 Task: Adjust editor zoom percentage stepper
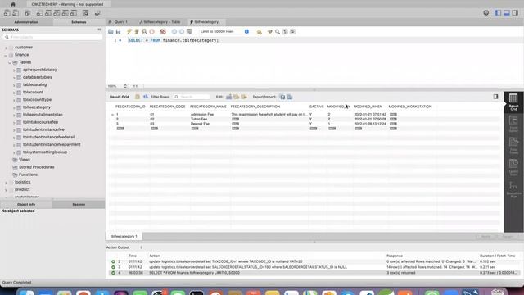point(125,86)
